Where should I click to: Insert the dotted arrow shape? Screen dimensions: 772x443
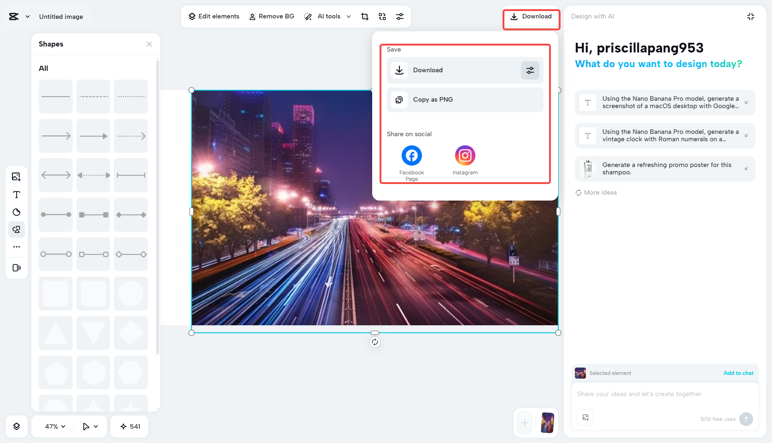pyautogui.click(x=131, y=136)
